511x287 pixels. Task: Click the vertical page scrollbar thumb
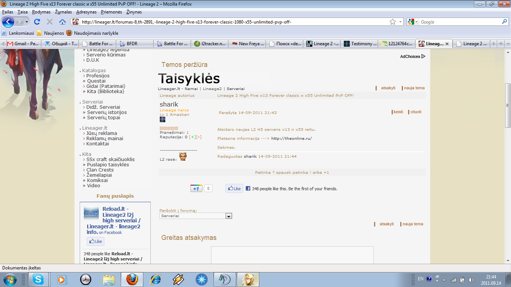pyautogui.click(x=508, y=105)
